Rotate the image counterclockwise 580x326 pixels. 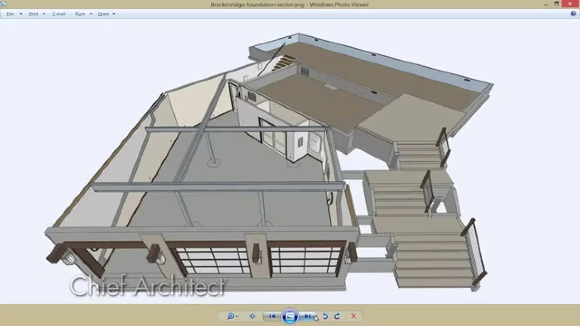tap(325, 316)
